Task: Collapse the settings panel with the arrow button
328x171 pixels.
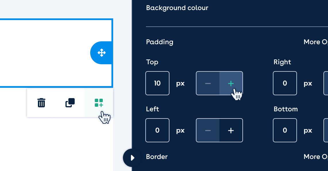Action: [x=132, y=158]
